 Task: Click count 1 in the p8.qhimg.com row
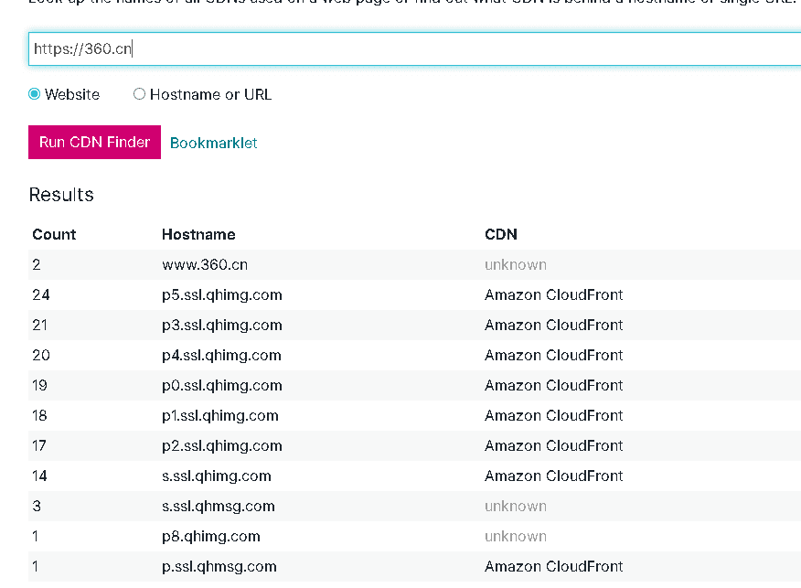pyautogui.click(x=36, y=536)
